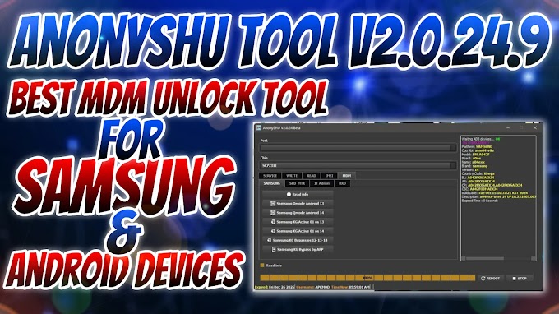Image resolution: width=559 pixels, height=314 pixels.
Task: Open the HXD sub-tab
Action: point(342,183)
